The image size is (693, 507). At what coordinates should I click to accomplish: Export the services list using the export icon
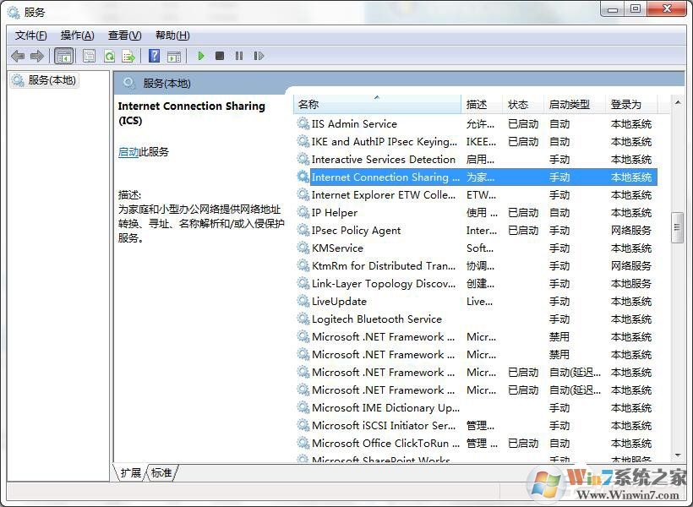pos(129,56)
